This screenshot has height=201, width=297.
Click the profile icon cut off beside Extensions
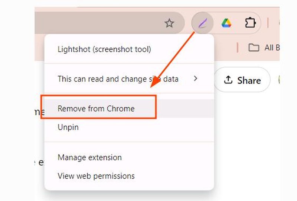pos(279,23)
